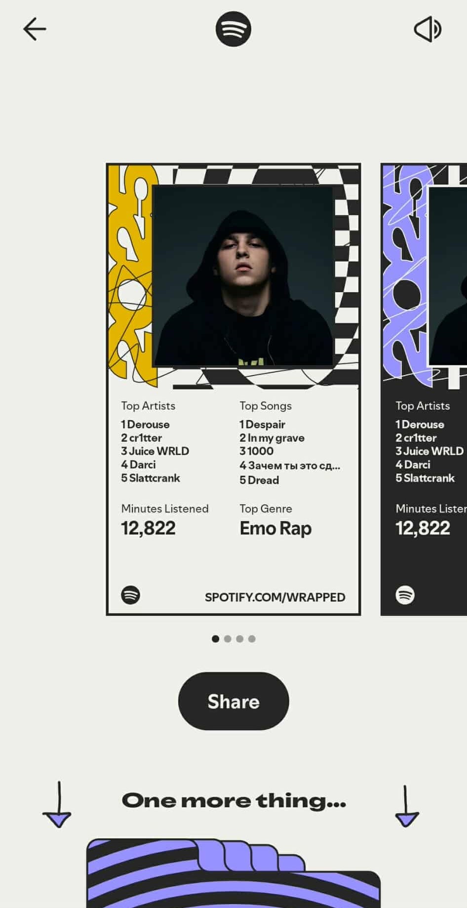Jump to the fourth carousel page dot
The height and width of the screenshot is (908, 467).
252,639
